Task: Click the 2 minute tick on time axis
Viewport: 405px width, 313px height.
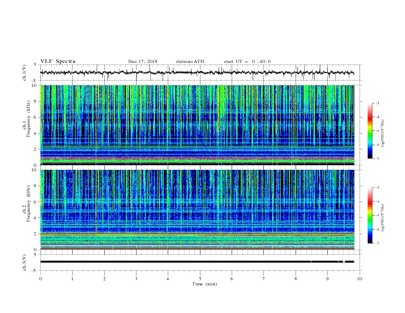Action: click(104, 279)
